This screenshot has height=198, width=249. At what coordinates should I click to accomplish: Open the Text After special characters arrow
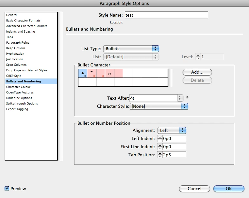click(187, 97)
